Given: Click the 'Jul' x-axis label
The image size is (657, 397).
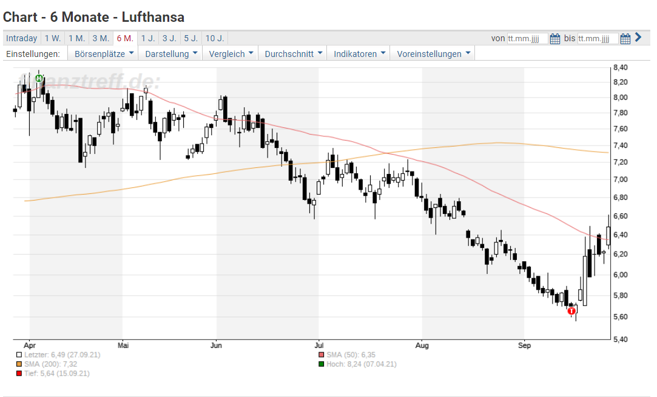Looking at the screenshot, I should (x=319, y=345).
